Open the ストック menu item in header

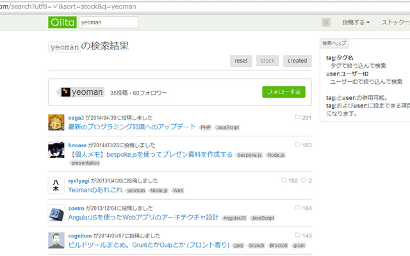(x=395, y=22)
